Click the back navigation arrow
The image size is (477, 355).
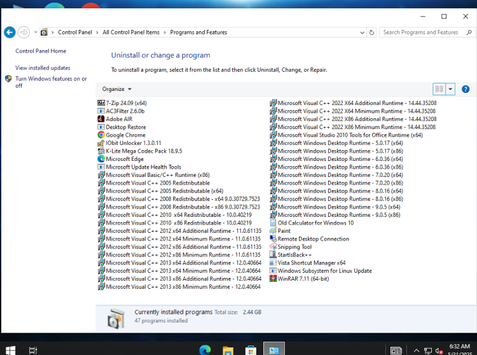(10, 32)
